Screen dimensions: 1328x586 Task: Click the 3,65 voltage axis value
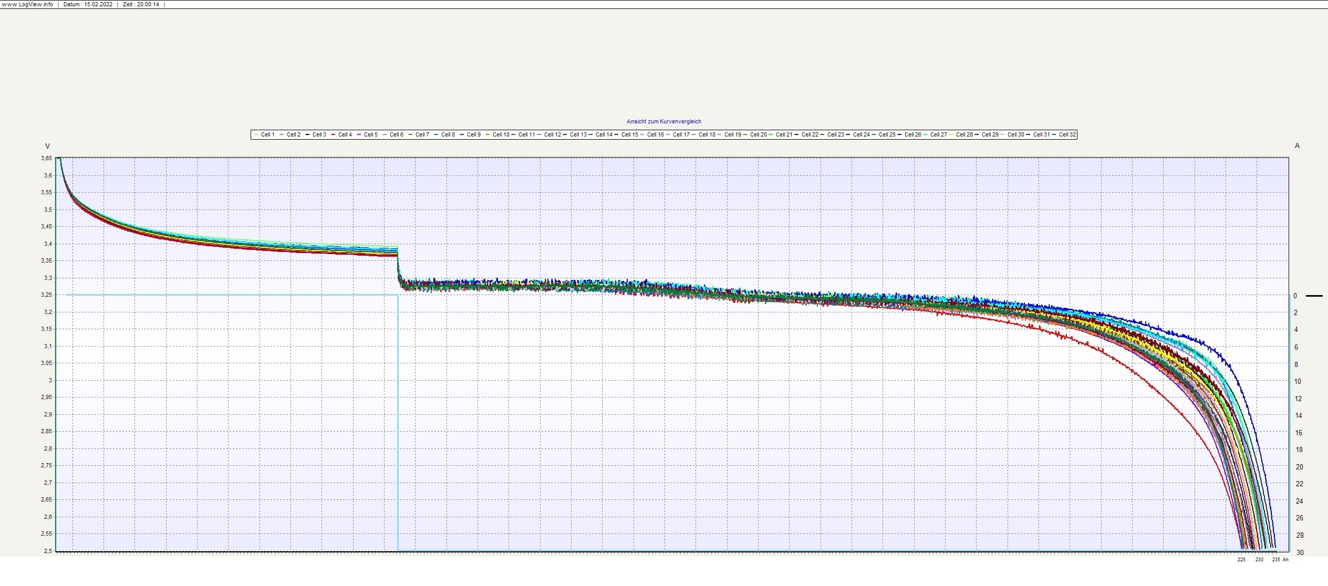pos(46,159)
